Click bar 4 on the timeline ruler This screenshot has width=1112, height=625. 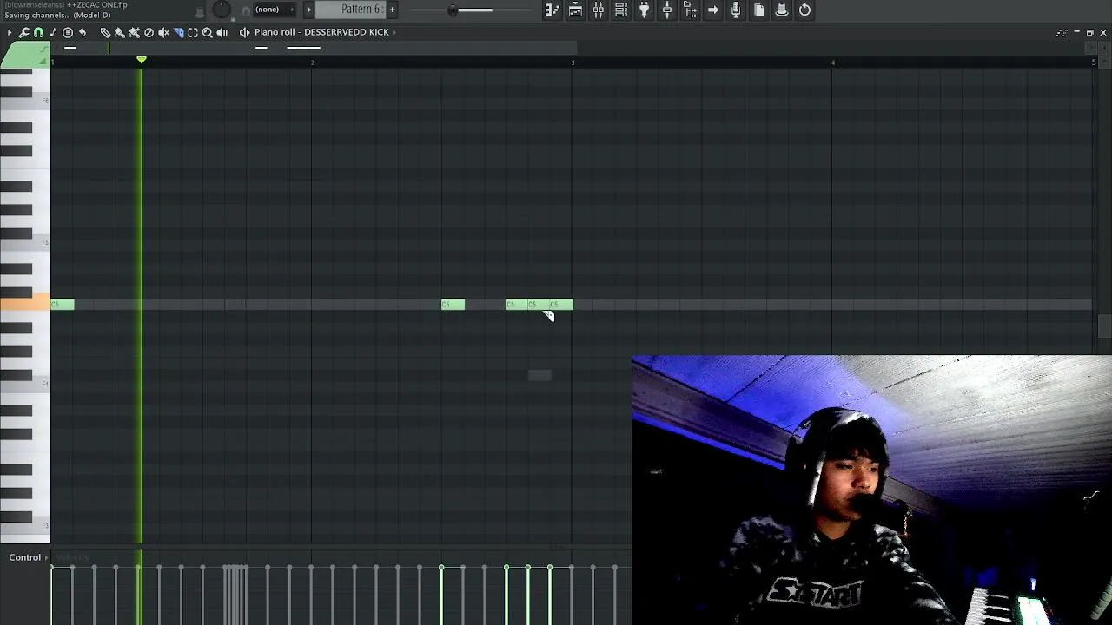tap(832, 62)
